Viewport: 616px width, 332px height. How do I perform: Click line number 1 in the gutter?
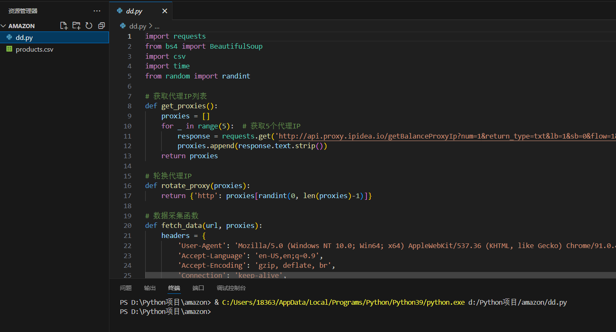[x=130, y=37]
